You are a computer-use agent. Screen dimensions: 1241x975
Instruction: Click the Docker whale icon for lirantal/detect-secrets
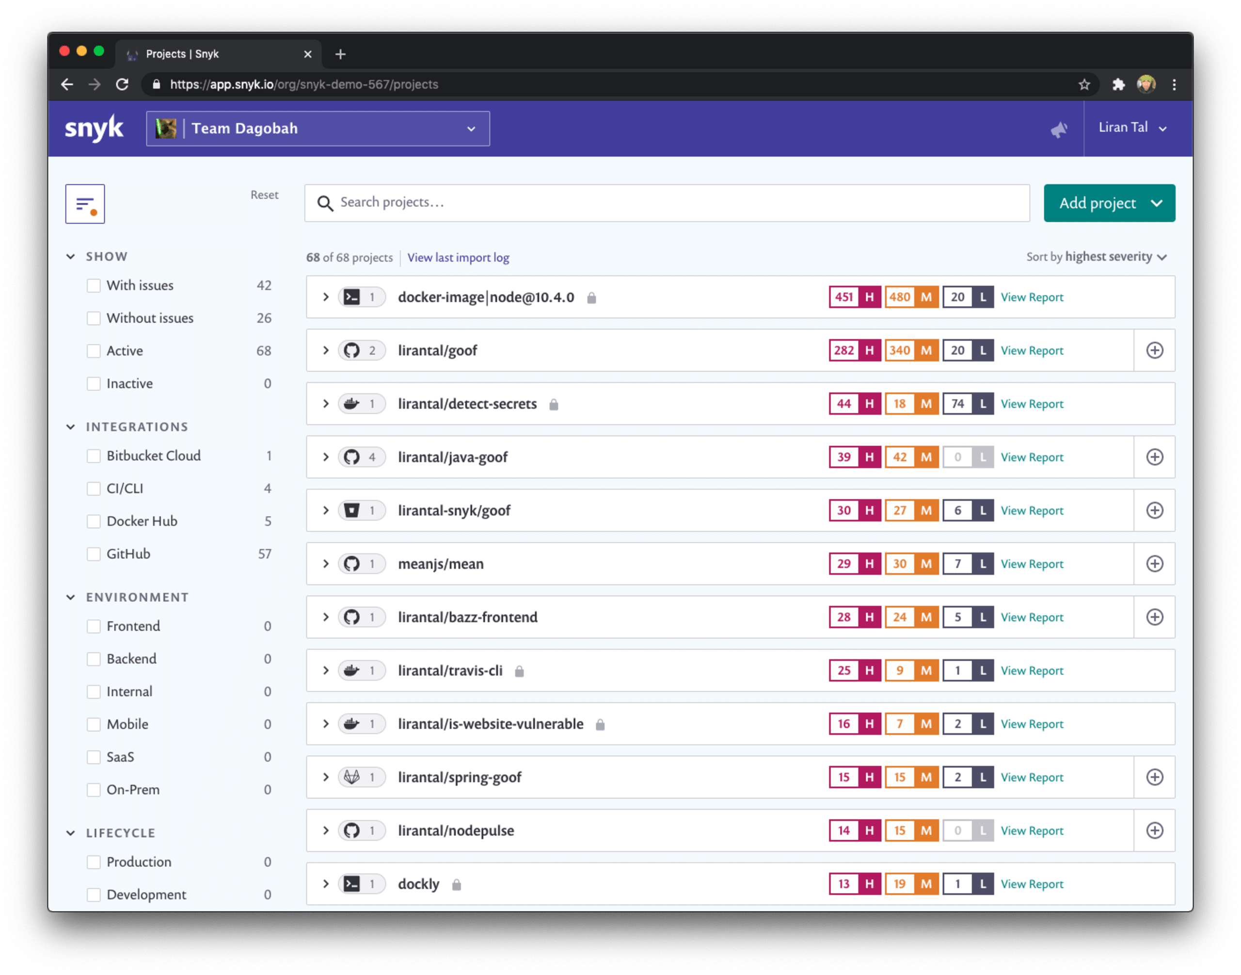click(352, 404)
